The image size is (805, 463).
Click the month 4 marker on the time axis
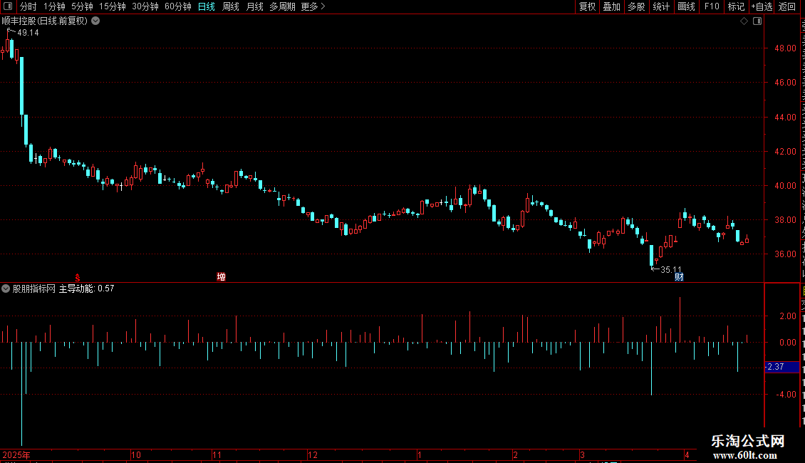coord(687,454)
